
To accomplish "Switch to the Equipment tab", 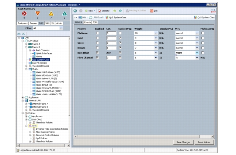I will tap(23, 23).
